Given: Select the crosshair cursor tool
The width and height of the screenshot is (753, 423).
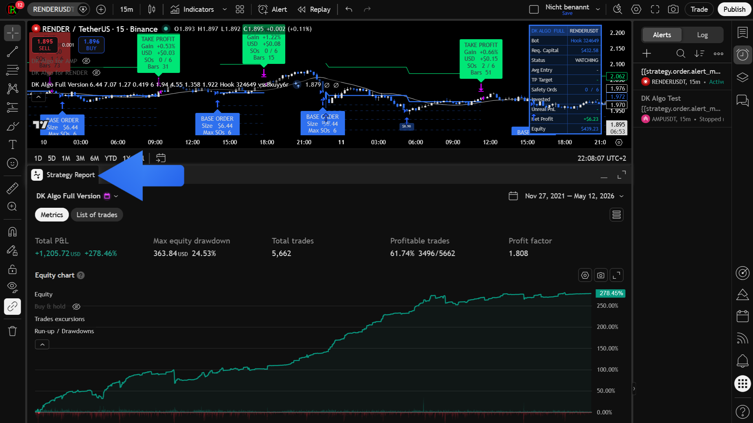Looking at the screenshot, I should (12, 33).
